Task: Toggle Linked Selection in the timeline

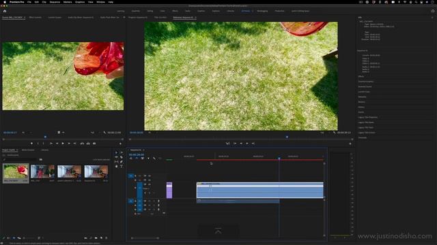Action: tap(143, 159)
